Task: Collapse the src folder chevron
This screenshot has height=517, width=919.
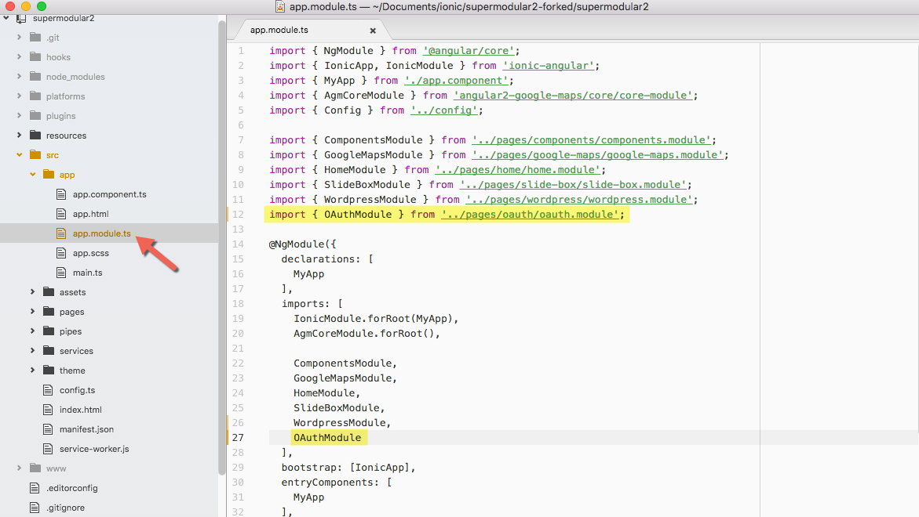Action: click(x=20, y=155)
